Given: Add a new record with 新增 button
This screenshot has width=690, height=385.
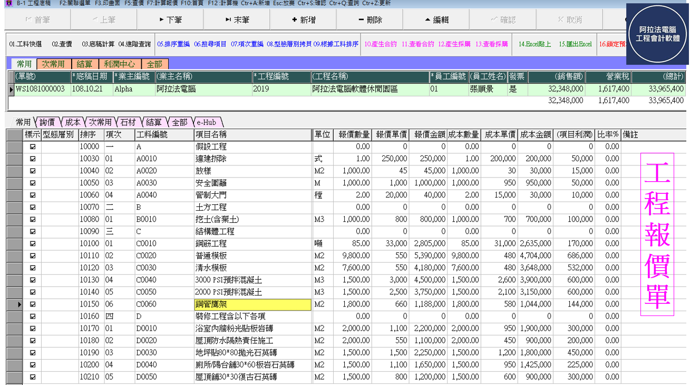Looking at the screenshot, I should coord(303,20).
